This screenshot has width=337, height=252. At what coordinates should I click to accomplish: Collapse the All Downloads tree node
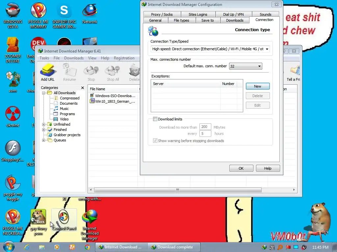[x=44, y=93]
